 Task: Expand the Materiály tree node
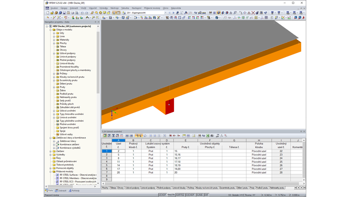[x=54, y=40]
